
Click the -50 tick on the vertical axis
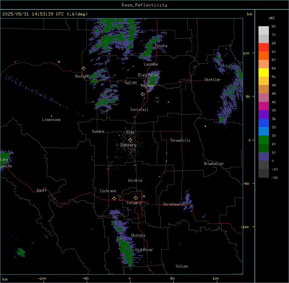point(246,184)
